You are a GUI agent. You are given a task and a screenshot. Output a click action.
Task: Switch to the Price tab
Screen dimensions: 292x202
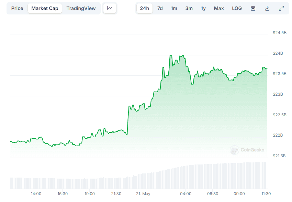point(17,8)
